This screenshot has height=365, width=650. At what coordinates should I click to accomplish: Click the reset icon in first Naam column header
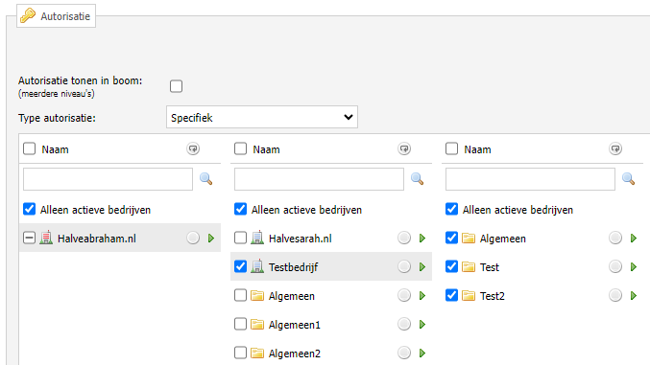(193, 148)
